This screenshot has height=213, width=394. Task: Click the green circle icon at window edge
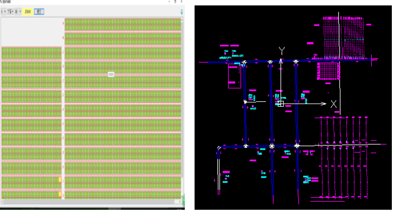184,200
